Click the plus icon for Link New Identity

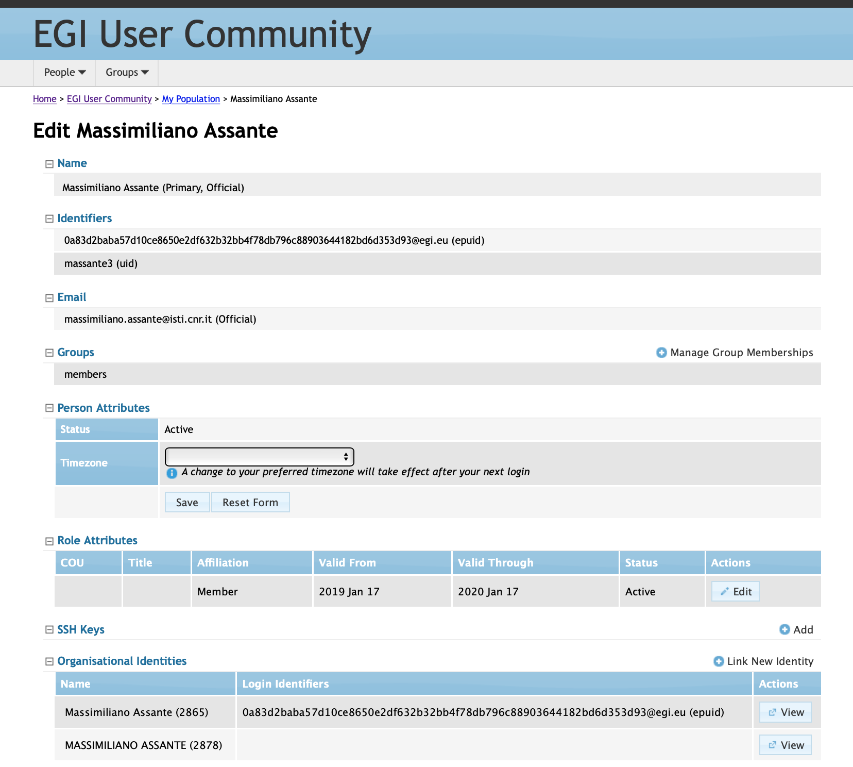719,661
